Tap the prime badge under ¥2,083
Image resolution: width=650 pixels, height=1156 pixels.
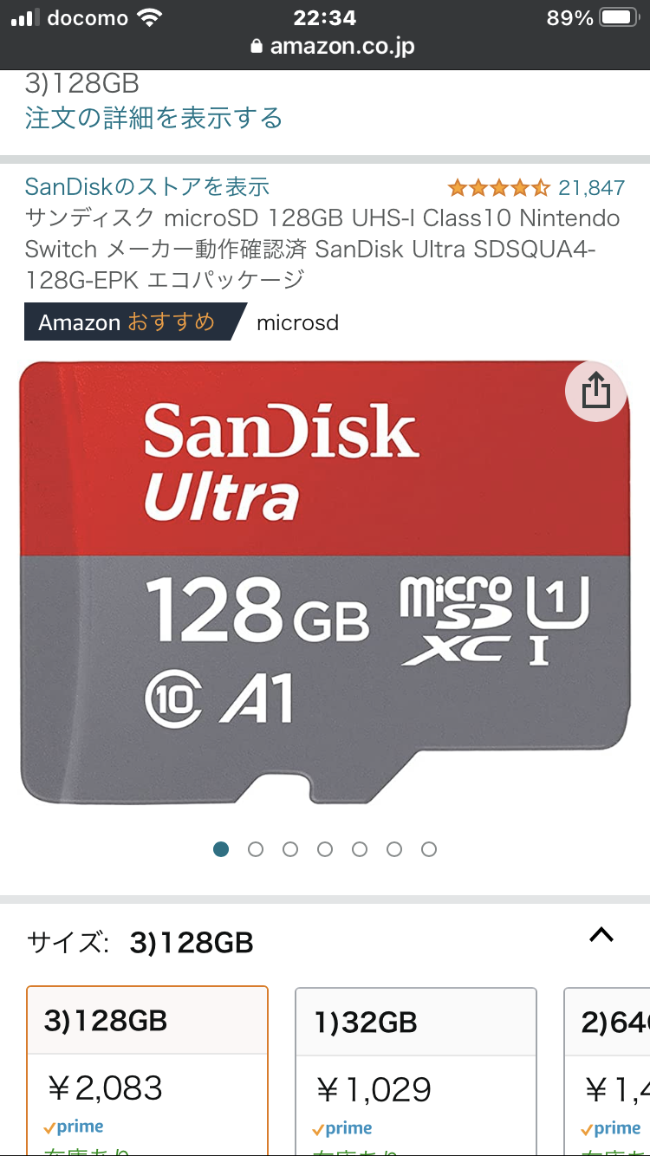pyautogui.click(x=74, y=1127)
